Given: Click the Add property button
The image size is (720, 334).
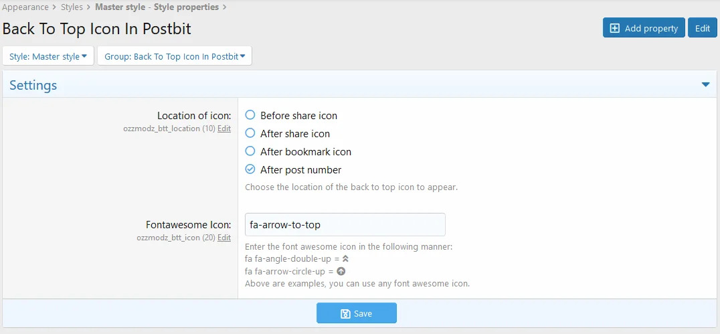Looking at the screenshot, I should [644, 28].
